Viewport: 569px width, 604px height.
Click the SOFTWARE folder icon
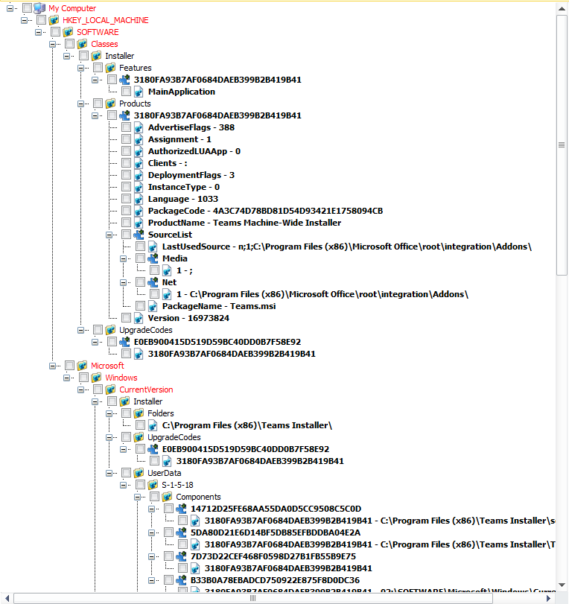(69, 32)
